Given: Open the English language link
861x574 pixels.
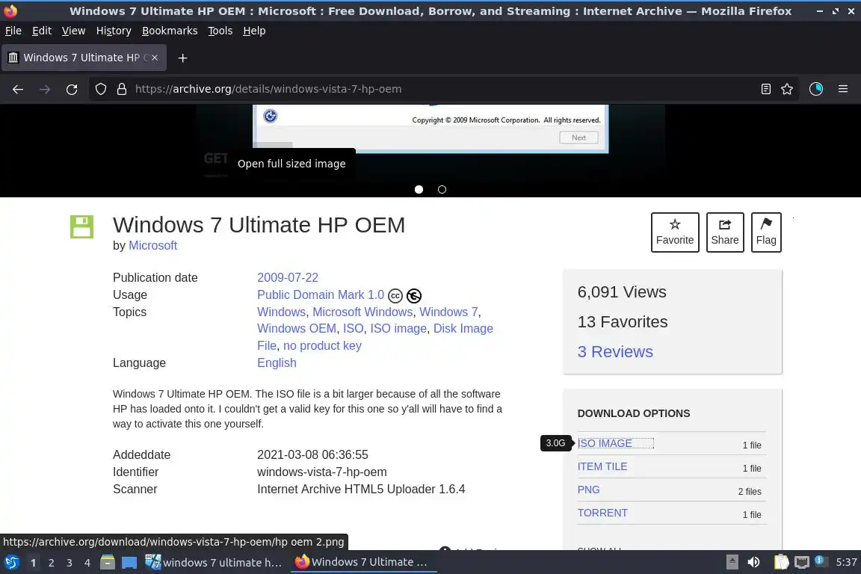Looking at the screenshot, I should click(277, 363).
